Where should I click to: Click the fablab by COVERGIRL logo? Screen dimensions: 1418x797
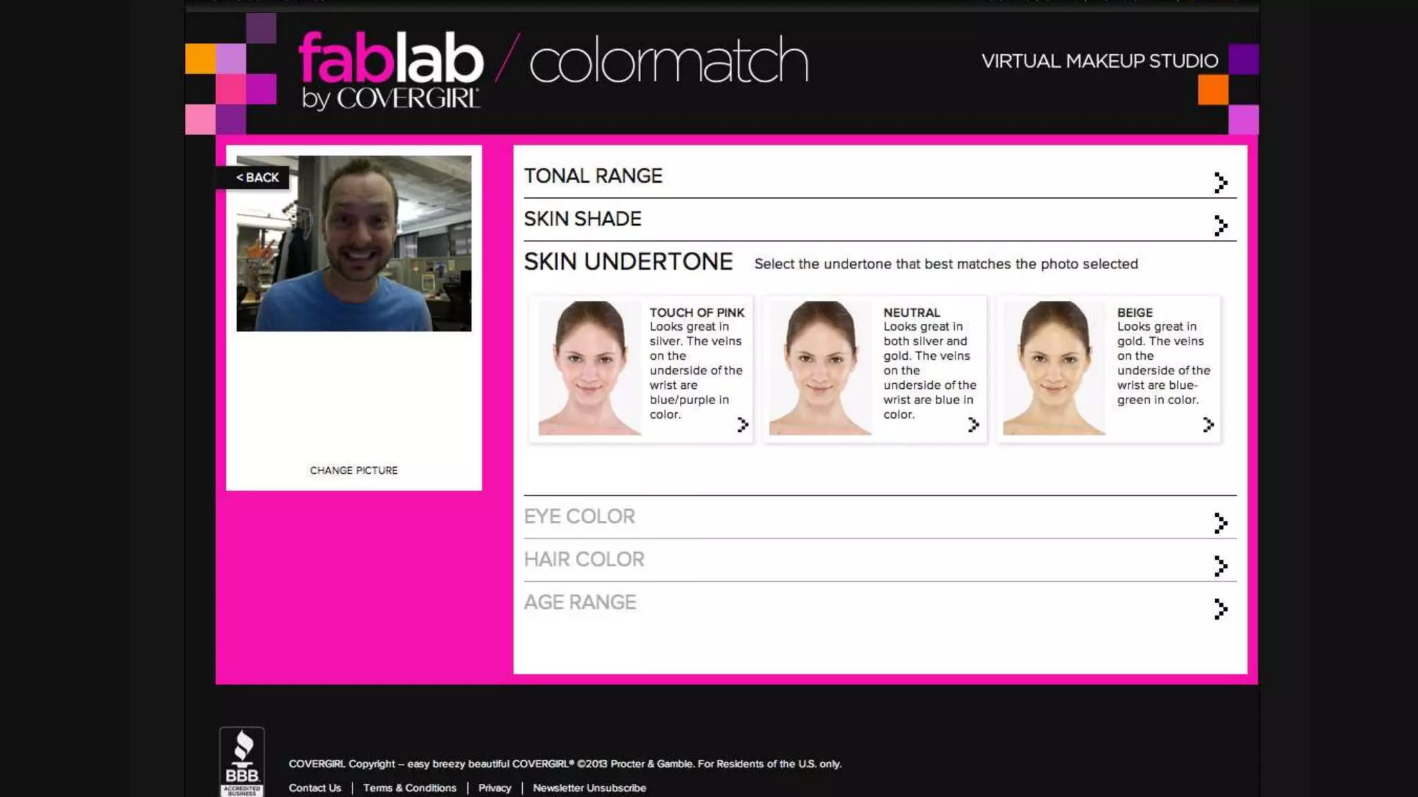point(390,69)
